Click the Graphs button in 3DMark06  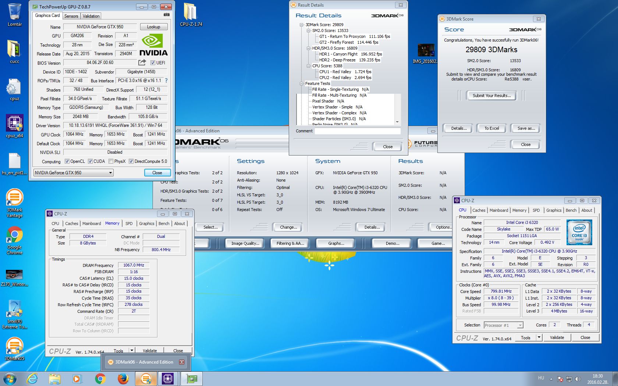tap(336, 243)
